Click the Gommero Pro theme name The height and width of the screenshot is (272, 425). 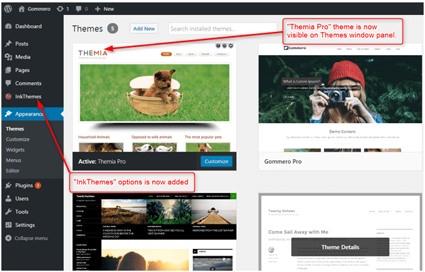click(282, 161)
